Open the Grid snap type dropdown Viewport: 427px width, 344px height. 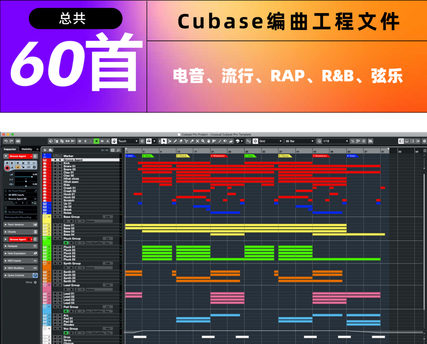(271, 141)
